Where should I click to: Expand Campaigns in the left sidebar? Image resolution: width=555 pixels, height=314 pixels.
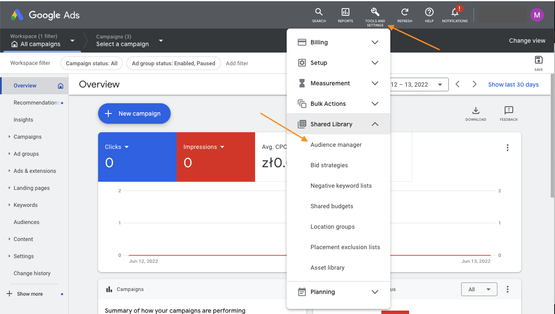pos(9,137)
